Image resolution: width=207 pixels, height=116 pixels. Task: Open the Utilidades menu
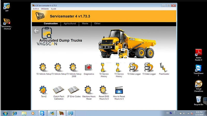[x=45, y=9]
